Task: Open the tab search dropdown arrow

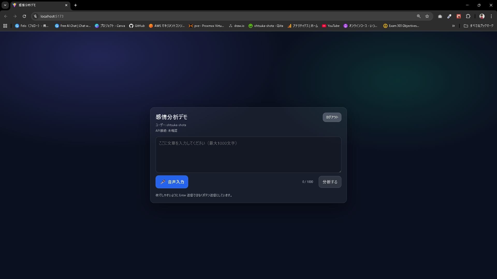Action: (x=5, y=5)
